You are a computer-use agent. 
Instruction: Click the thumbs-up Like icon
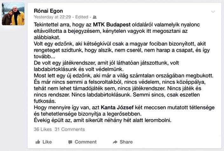coord(38,142)
